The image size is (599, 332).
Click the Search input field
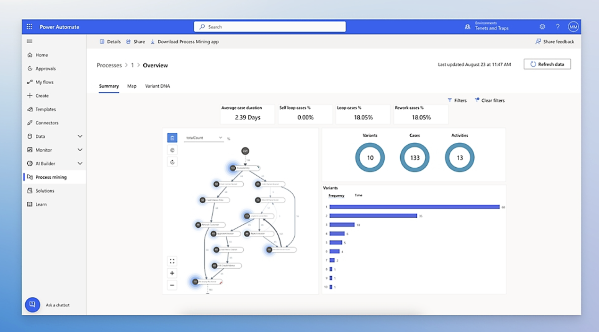[x=270, y=27]
